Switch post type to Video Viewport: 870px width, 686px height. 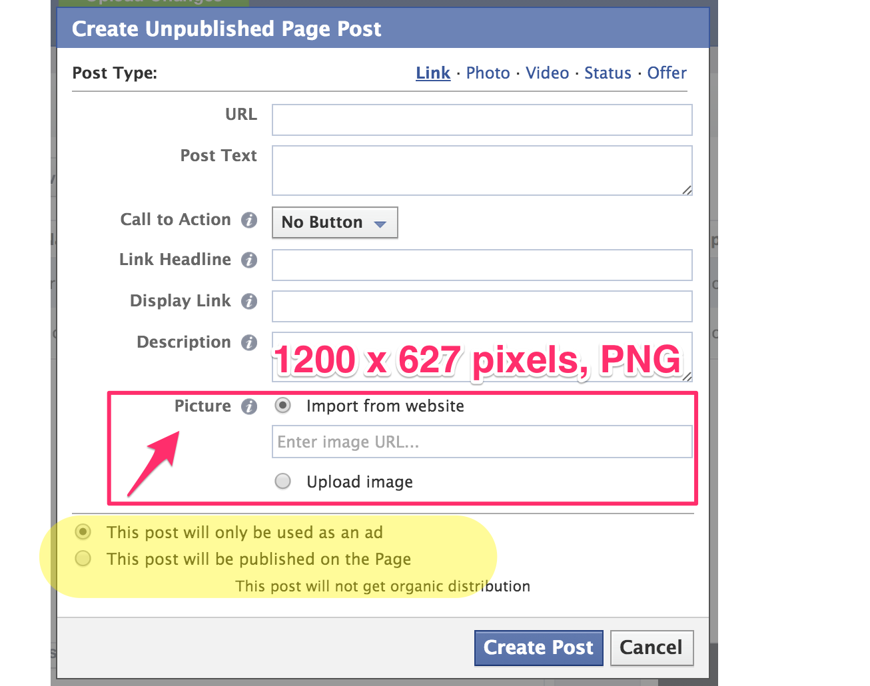(x=548, y=73)
